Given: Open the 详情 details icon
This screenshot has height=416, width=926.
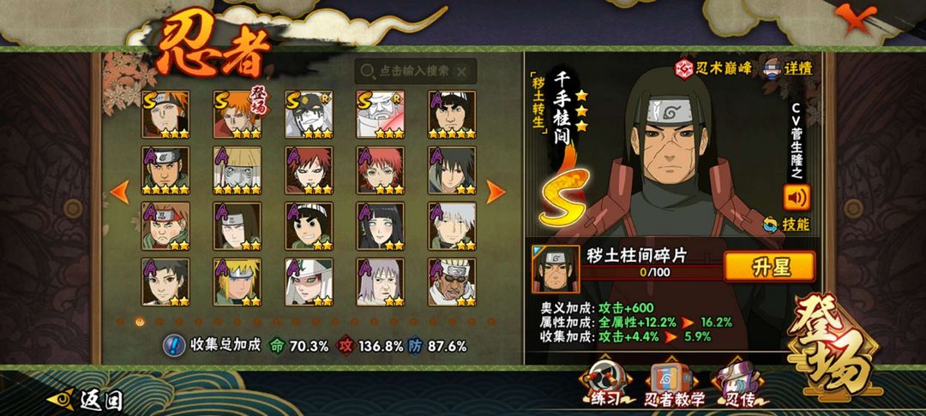Looking at the screenshot, I should coord(773,67).
